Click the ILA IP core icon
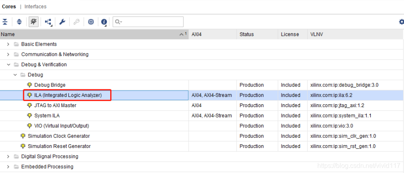 click(30, 95)
